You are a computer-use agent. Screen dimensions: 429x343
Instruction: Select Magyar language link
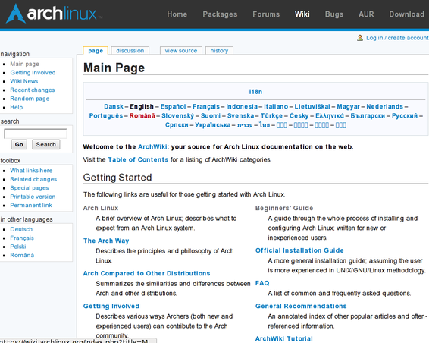[348, 106]
